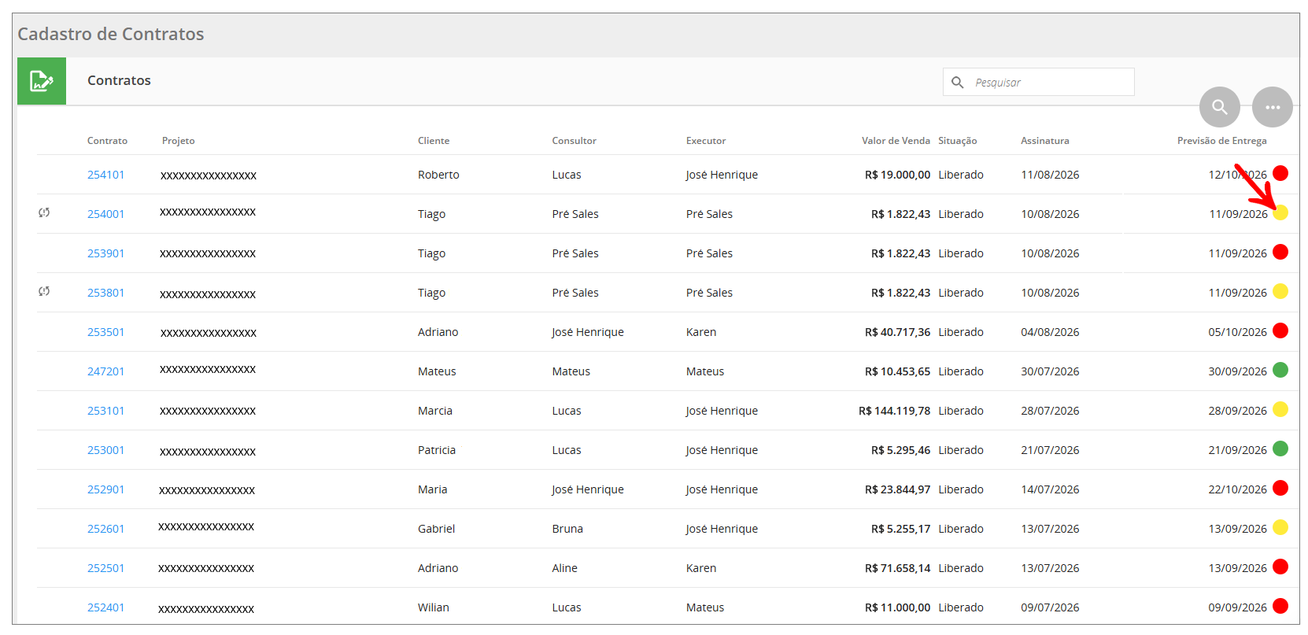The image size is (1308, 635).
Task: Click value R$ 19.000,00
Action: [897, 175]
